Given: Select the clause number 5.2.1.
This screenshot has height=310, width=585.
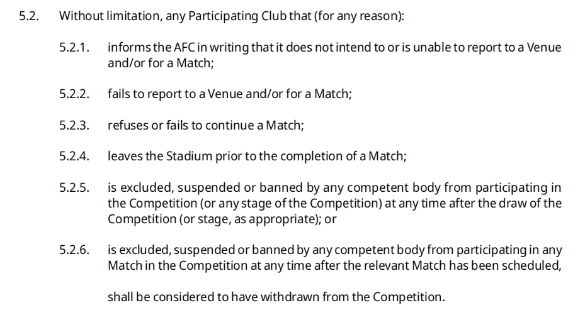Looking at the screenshot, I should [x=74, y=47].
